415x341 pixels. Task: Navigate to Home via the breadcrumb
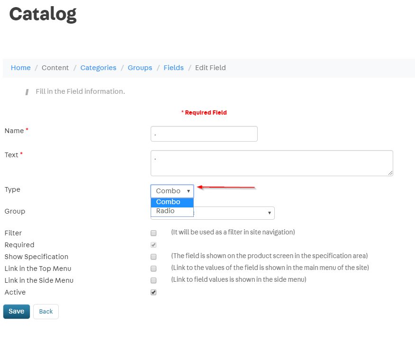coord(20,68)
